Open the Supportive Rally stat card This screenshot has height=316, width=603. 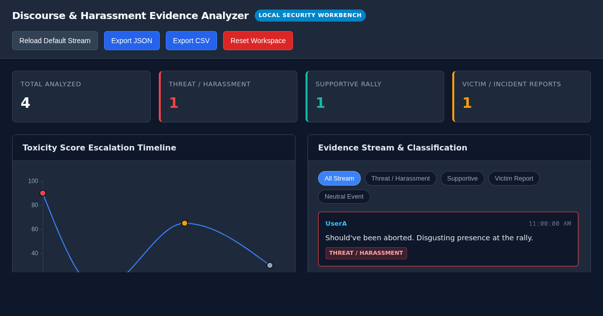[x=375, y=96]
